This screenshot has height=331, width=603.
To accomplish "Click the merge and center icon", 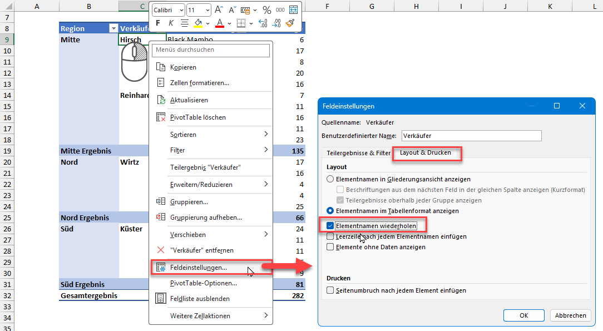I will pyautogui.click(x=293, y=10).
